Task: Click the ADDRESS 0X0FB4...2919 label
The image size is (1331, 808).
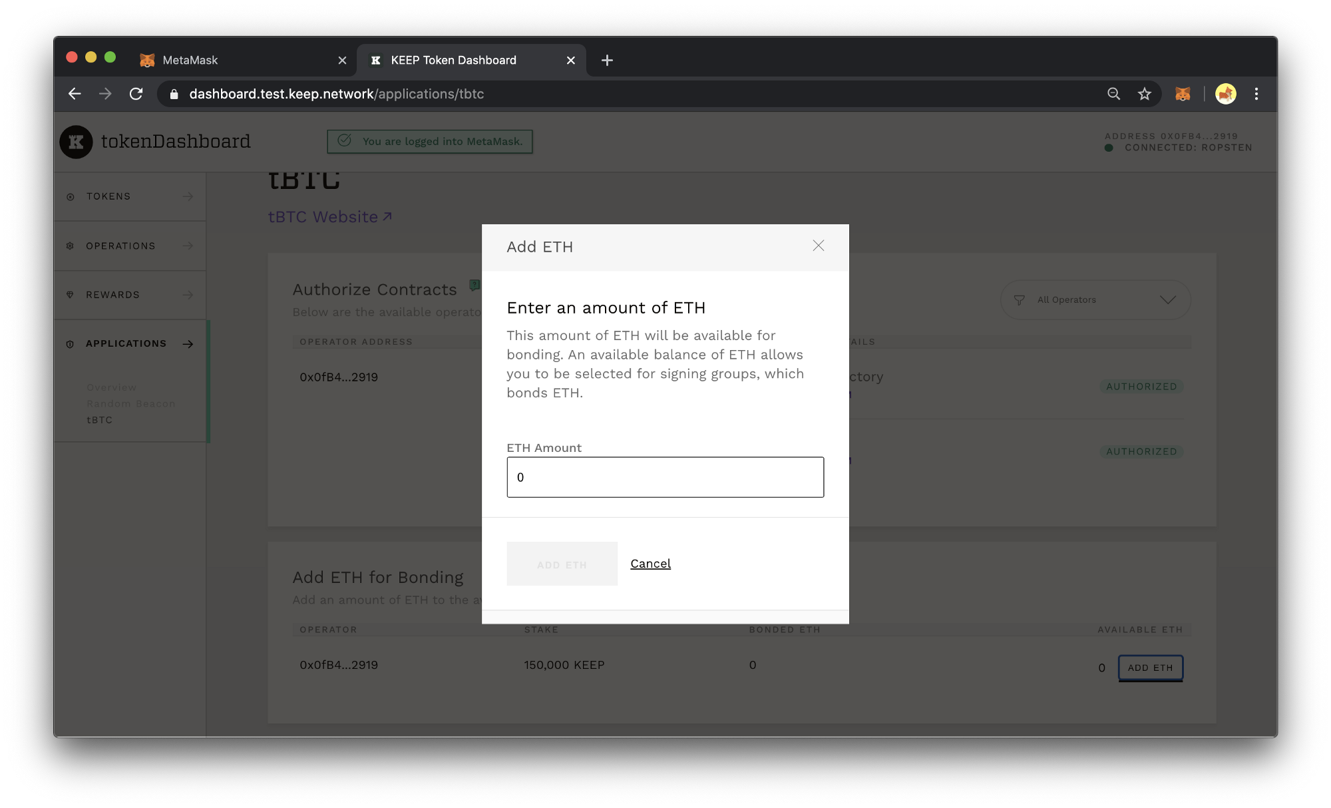Action: click(1171, 136)
